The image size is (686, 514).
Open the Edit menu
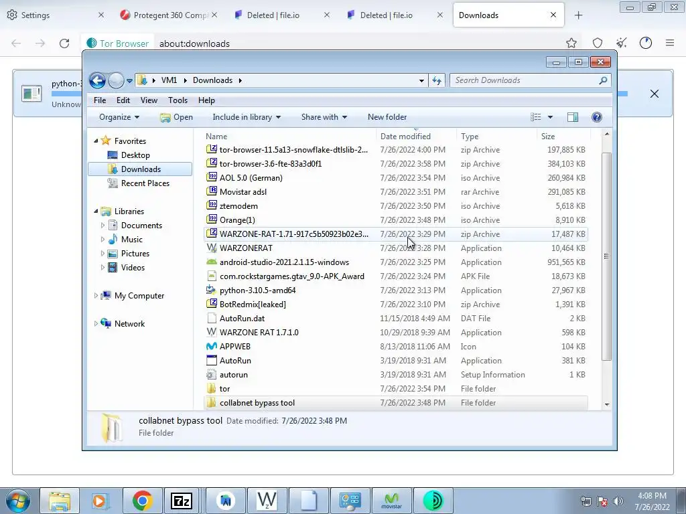pos(123,100)
